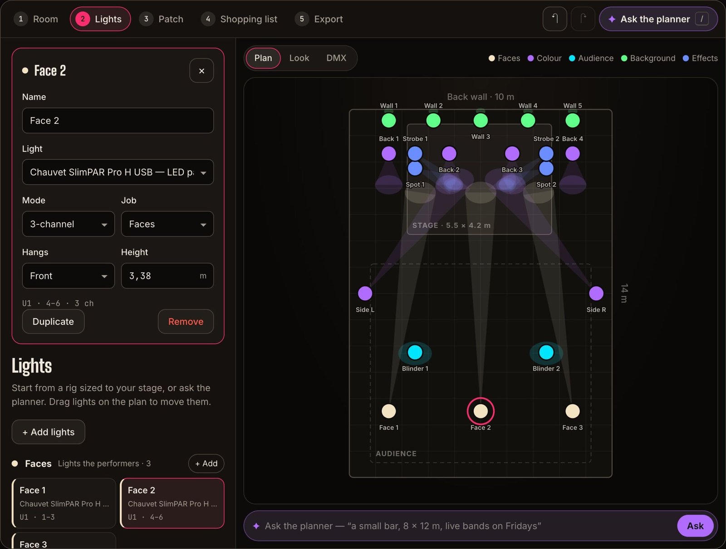Select the Wall 1 light on plan
726x549 pixels.
coord(388,120)
